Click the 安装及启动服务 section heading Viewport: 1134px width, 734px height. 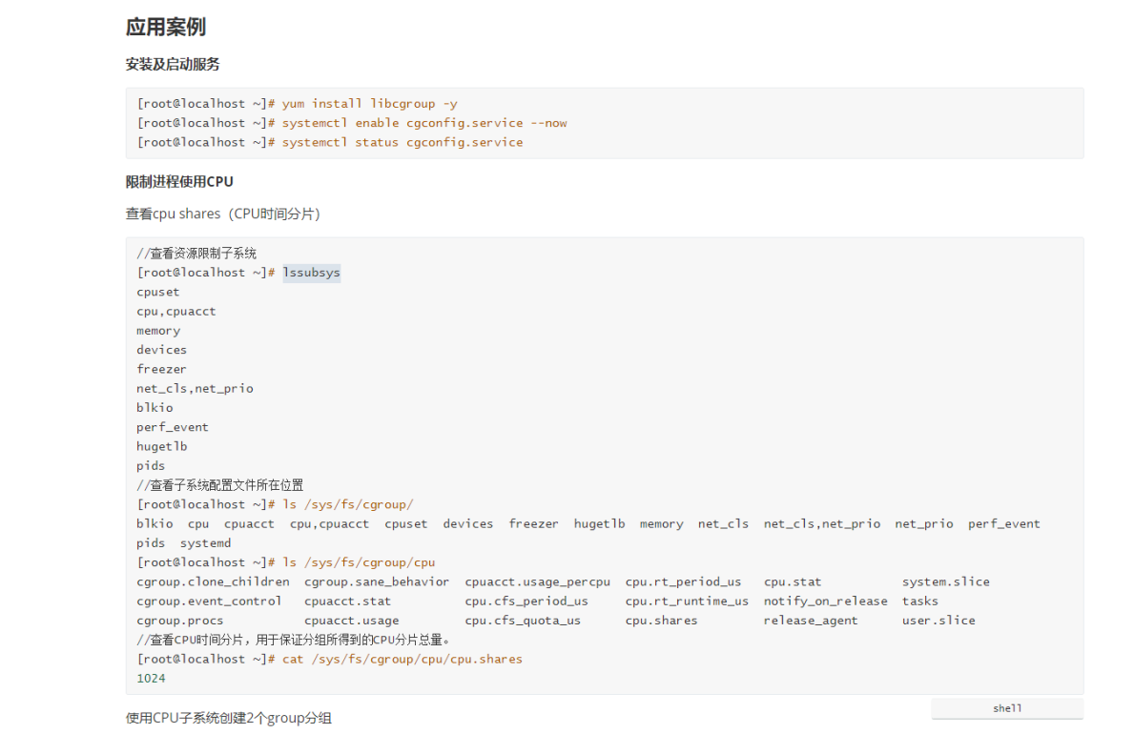point(173,64)
